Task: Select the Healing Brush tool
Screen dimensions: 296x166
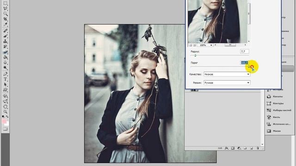Action: [x=5, y=30]
